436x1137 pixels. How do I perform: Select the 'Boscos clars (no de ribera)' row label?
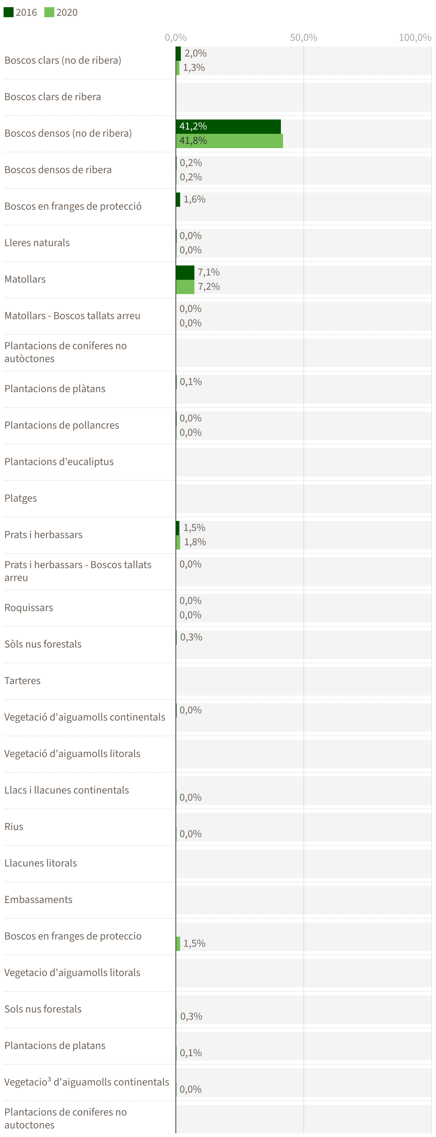(x=63, y=60)
